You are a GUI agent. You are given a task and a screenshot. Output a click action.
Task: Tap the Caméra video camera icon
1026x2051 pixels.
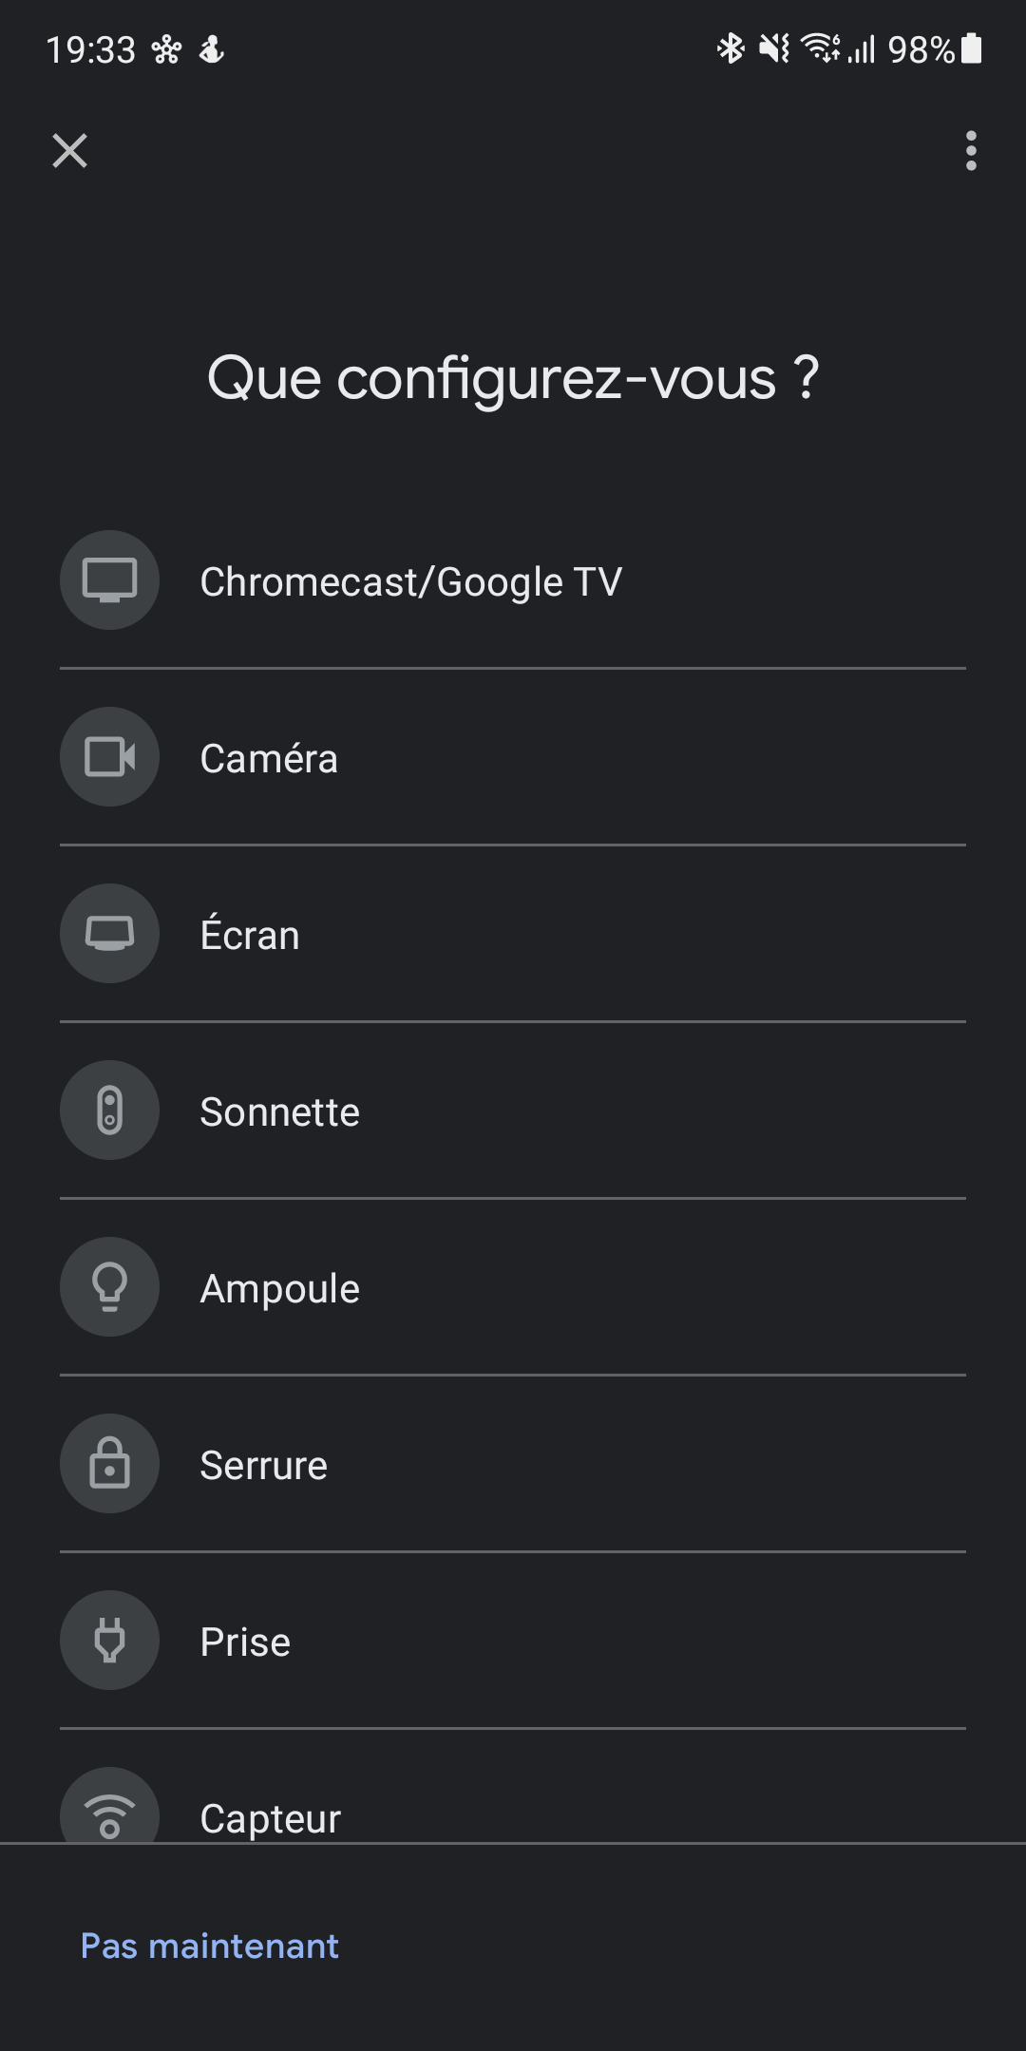pyautogui.click(x=109, y=757)
